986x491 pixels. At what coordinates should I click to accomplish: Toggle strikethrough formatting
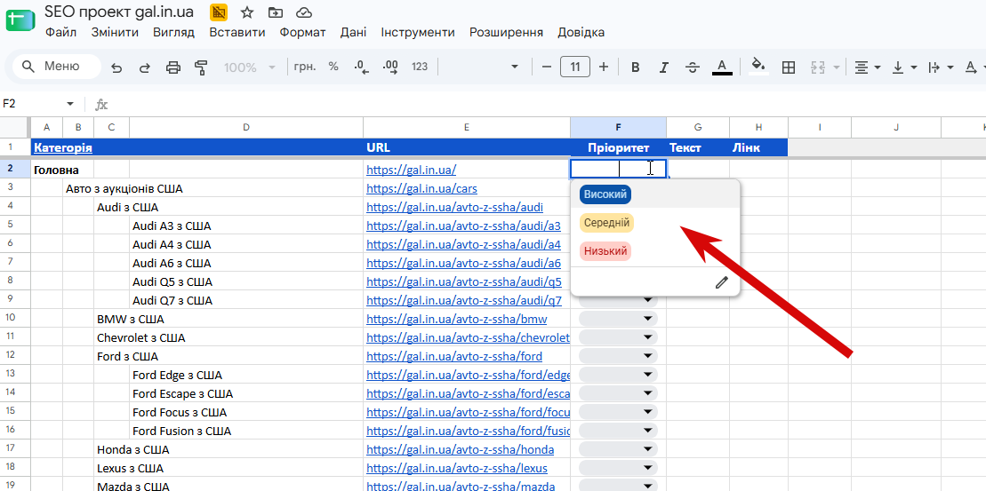coord(693,67)
